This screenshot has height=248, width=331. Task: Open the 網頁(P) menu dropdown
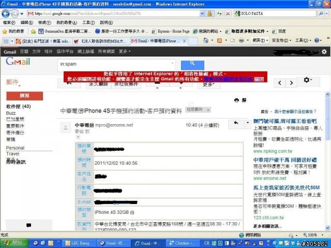click(260, 40)
